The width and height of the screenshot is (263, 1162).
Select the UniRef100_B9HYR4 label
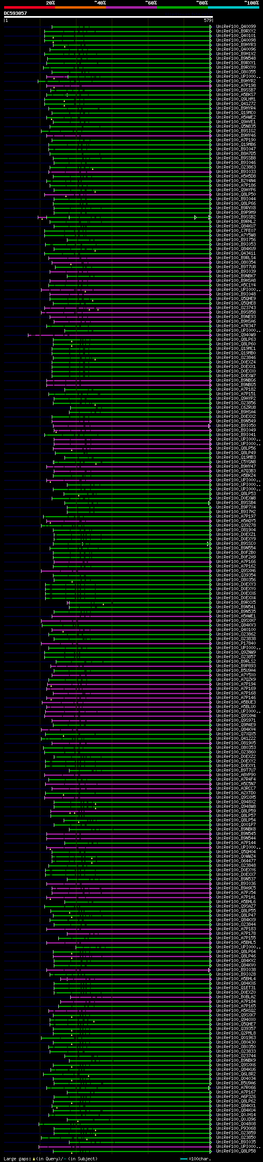pos(236,108)
